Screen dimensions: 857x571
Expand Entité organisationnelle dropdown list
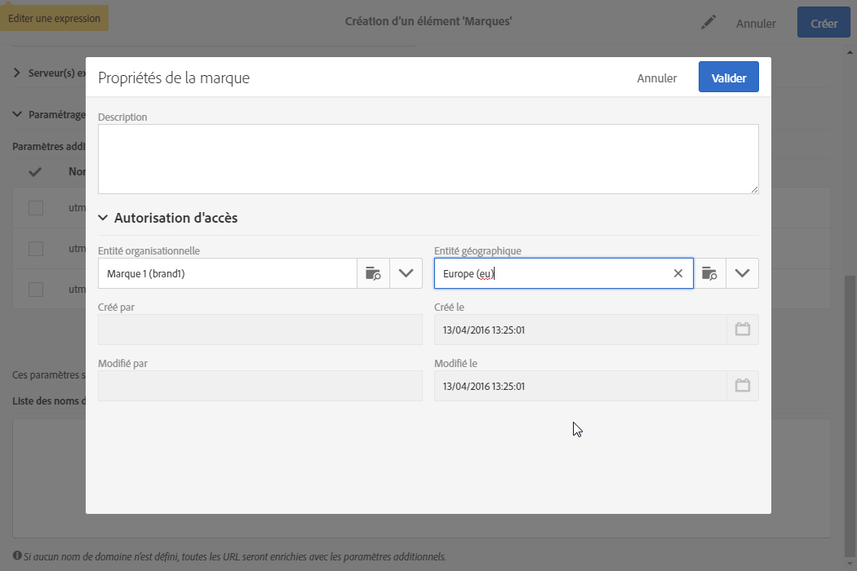[x=406, y=274]
